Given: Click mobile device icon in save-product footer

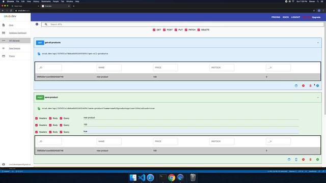Looking at the screenshot, I should (x=296, y=160).
